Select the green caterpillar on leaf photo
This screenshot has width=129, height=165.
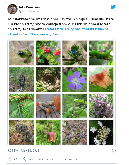coord(101,53)
